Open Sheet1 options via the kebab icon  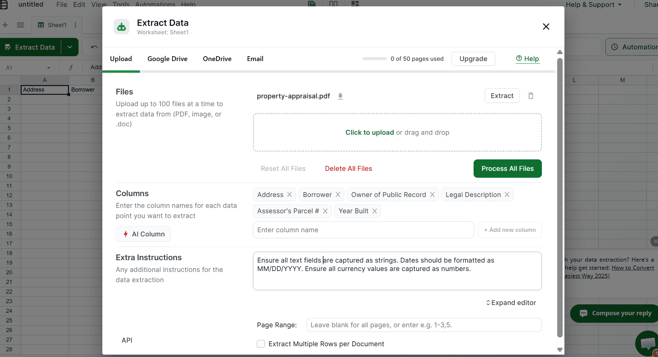75,25
